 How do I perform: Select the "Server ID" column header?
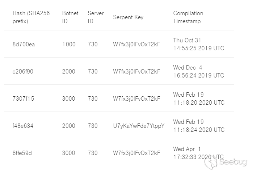pyautogui.click(x=96, y=17)
